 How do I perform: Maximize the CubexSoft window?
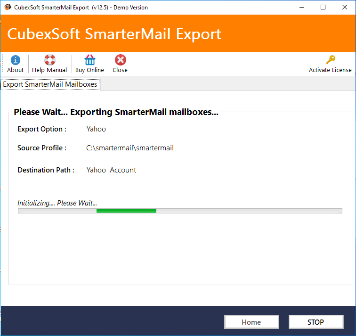click(x=323, y=7)
